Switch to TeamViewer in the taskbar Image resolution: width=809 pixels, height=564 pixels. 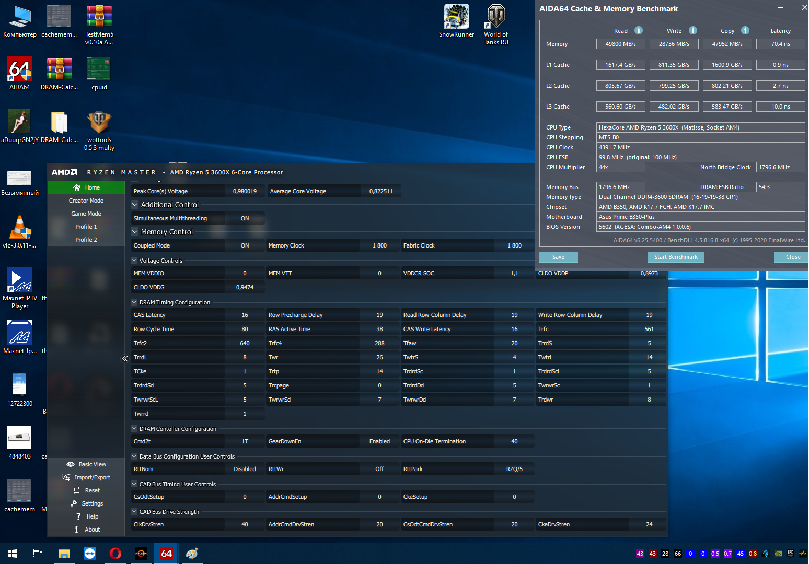tap(90, 554)
